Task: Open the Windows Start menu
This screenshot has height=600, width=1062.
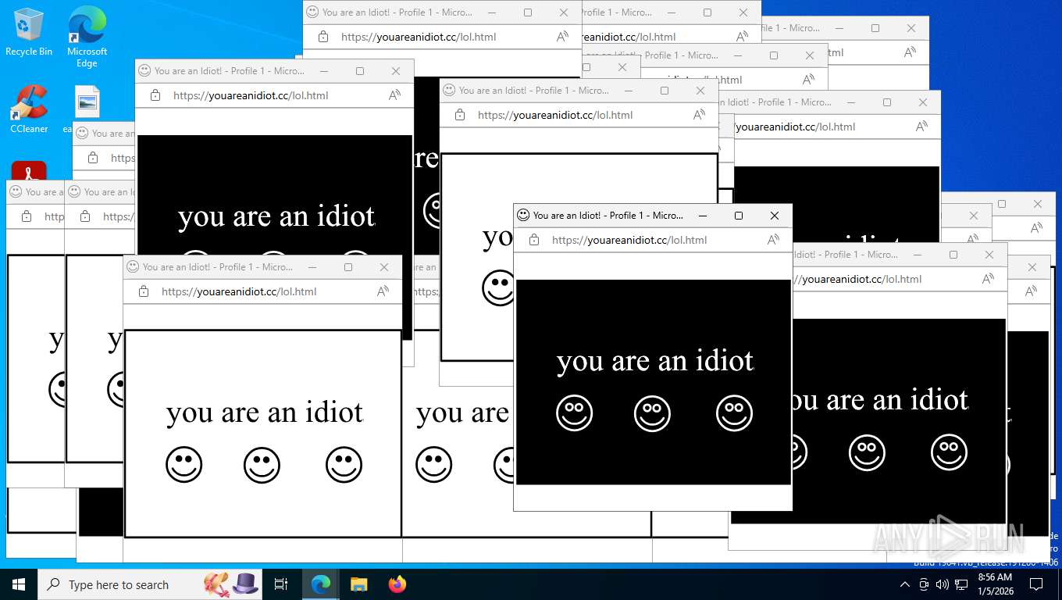Action: coord(19,584)
